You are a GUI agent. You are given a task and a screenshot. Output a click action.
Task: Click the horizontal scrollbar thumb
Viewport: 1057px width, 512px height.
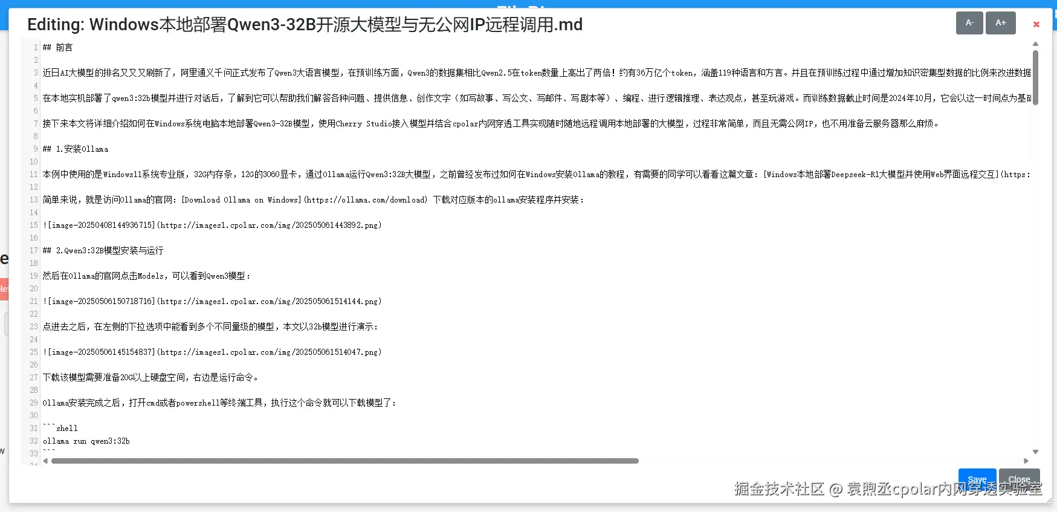tap(345, 461)
